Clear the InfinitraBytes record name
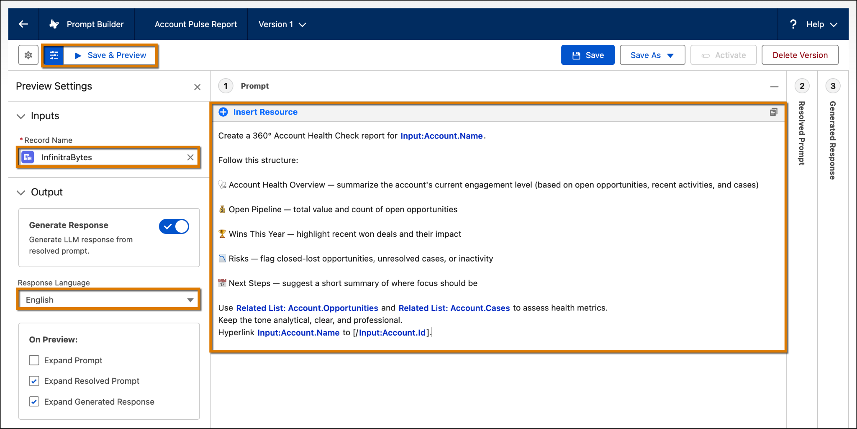This screenshot has height=429, width=857. click(x=190, y=157)
